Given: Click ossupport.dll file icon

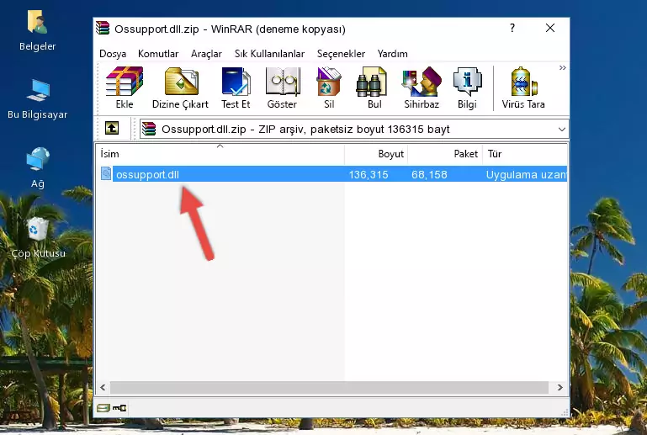Looking at the screenshot, I should 106,174.
